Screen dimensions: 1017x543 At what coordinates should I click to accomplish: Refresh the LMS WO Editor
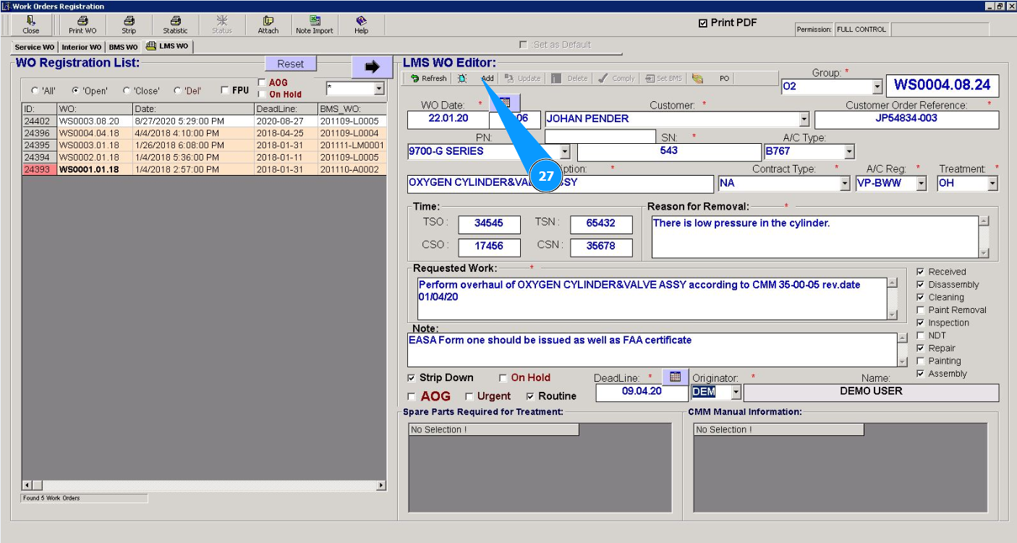[428, 78]
